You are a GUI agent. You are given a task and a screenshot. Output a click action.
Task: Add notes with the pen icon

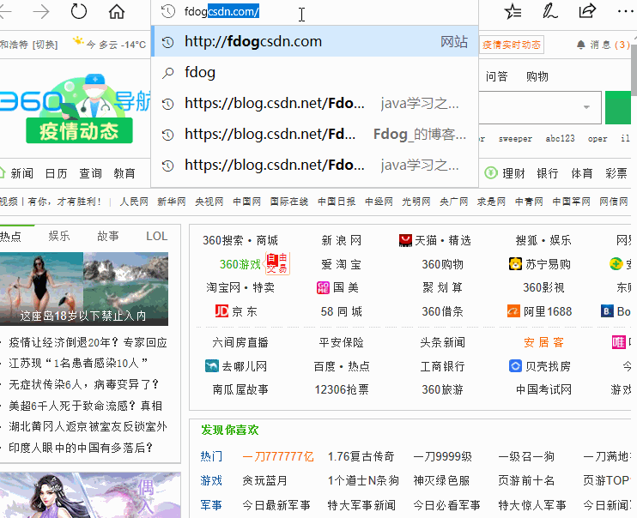coord(549,11)
